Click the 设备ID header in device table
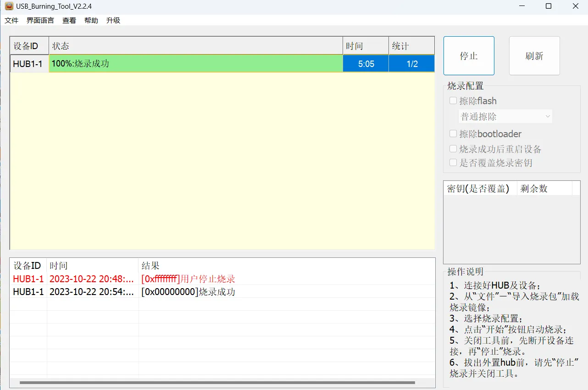 tap(29, 46)
